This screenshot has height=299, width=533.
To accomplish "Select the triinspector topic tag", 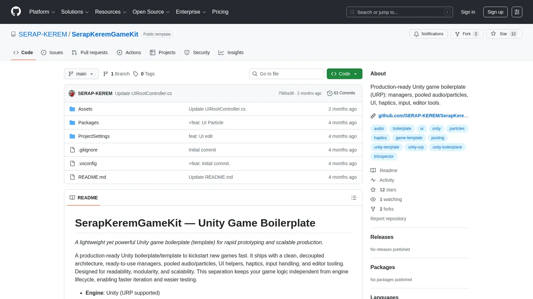I will (384, 156).
